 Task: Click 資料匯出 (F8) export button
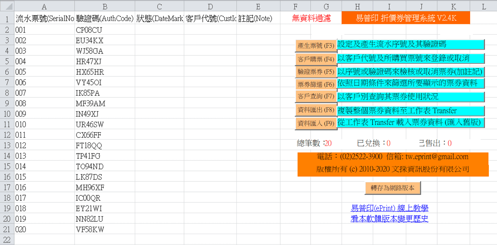coord(316,110)
